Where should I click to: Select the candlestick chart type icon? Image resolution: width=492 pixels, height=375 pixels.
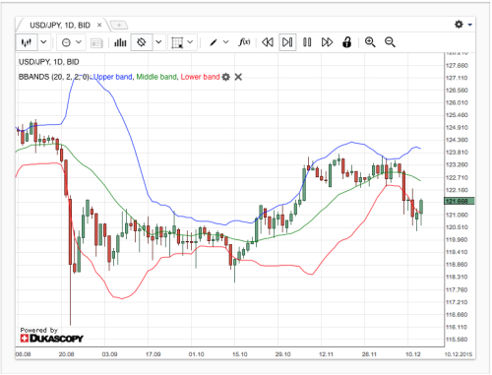pyautogui.click(x=27, y=42)
